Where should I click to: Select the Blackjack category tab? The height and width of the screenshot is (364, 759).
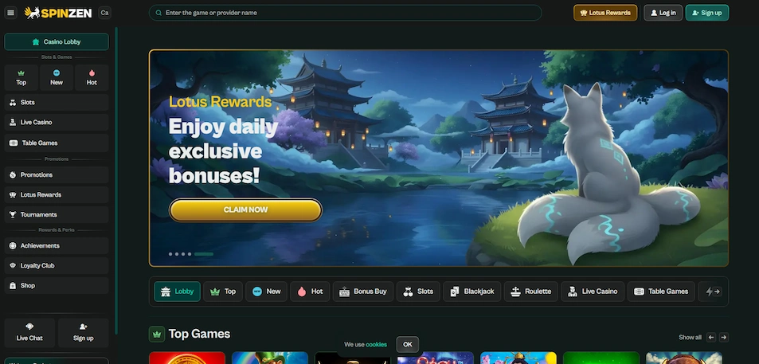tap(472, 292)
